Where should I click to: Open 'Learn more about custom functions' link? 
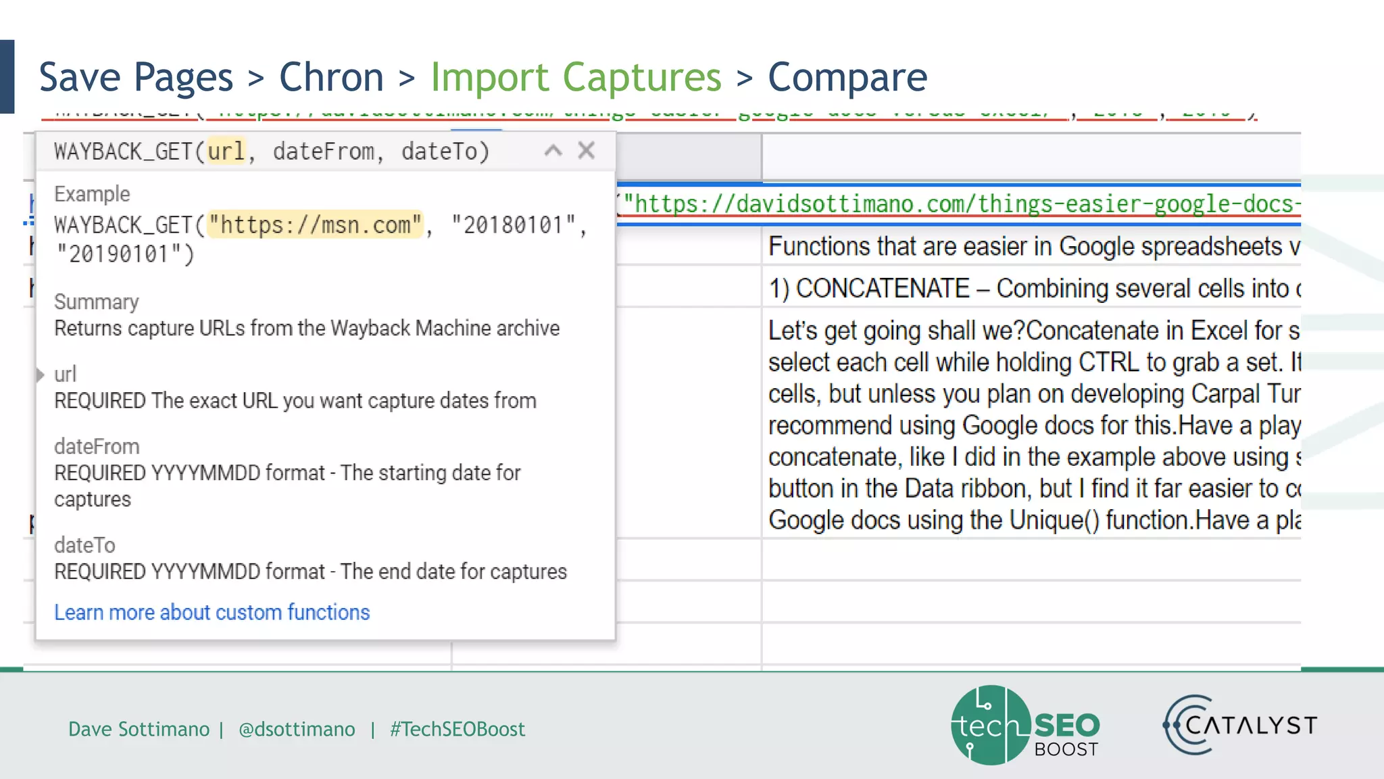tap(212, 612)
